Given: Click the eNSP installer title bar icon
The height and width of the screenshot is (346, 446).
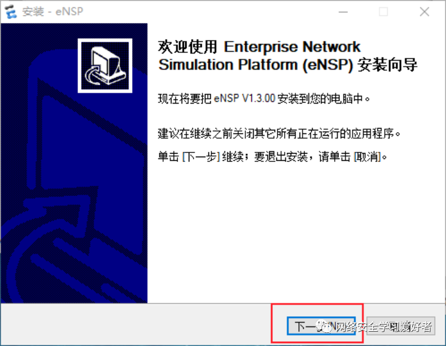Looking at the screenshot, I should coord(11,12).
